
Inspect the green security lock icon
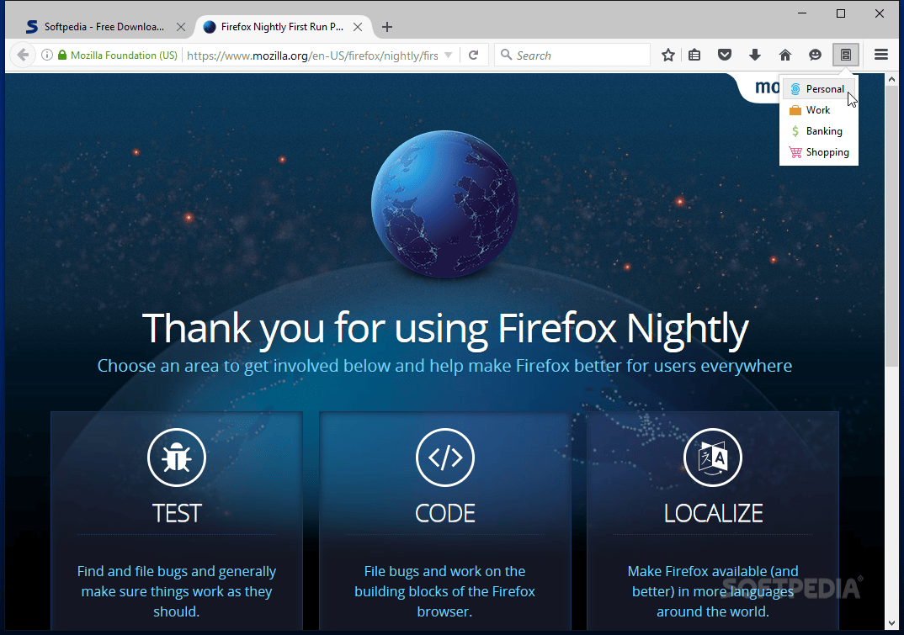(x=61, y=55)
